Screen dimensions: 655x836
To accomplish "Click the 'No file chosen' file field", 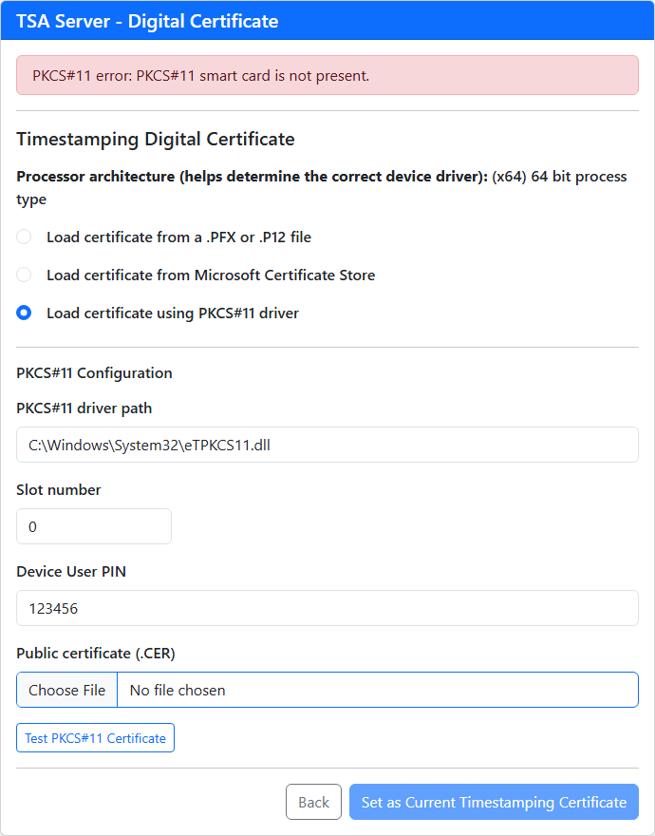I will (377, 690).
